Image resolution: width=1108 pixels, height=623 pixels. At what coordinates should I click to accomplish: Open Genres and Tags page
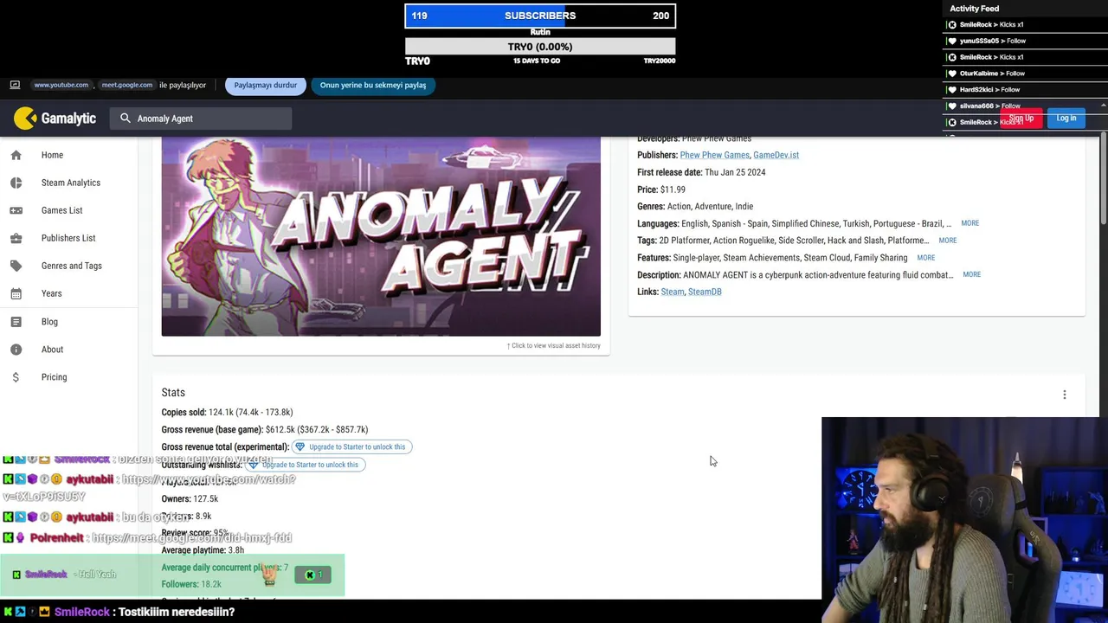[72, 266]
